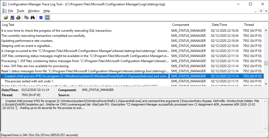Click the SMS_STATUS_MANAGER value in details header
The height and width of the screenshot is (138, 269).
click(x=98, y=90)
